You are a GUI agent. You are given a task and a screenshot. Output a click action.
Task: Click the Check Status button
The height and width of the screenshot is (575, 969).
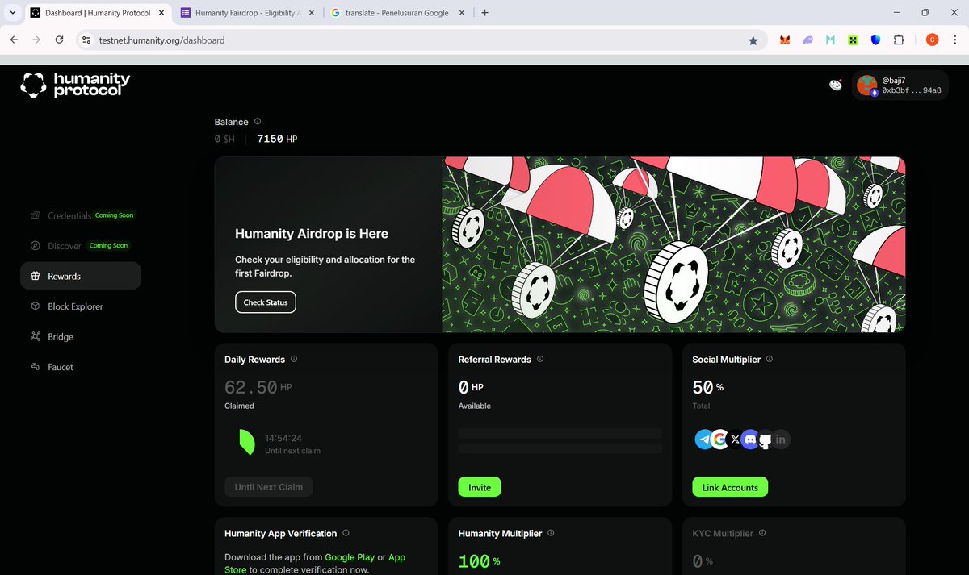click(266, 302)
